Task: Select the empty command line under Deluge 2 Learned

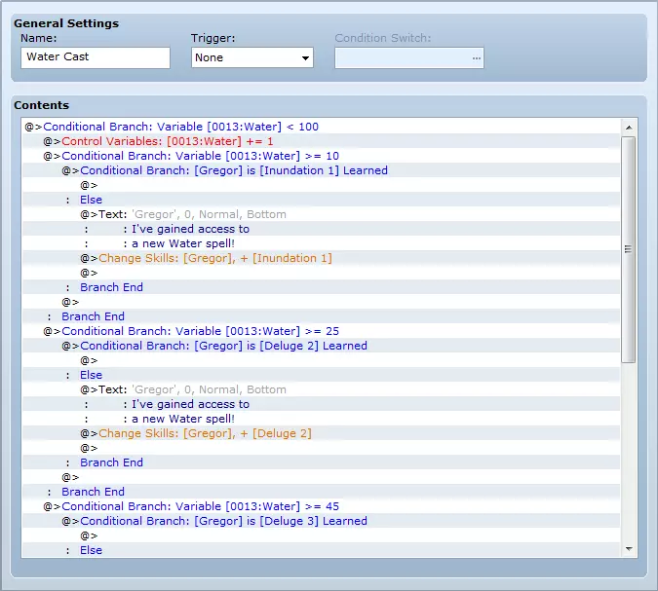Action: [322, 360]
